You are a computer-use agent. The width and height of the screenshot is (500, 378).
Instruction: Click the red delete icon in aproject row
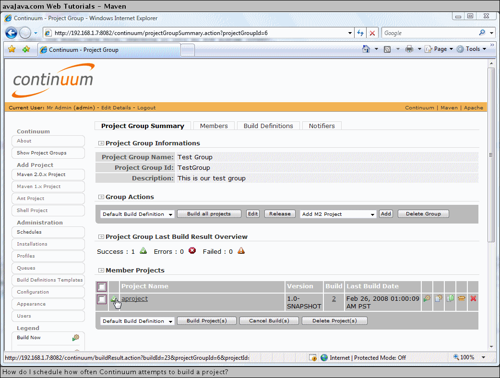(473, 298)
